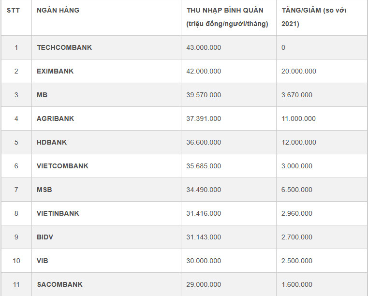Viewport: 368px width, 296px height.
Task: Select the 43.000.000 income value
Action: click(204, 47)
